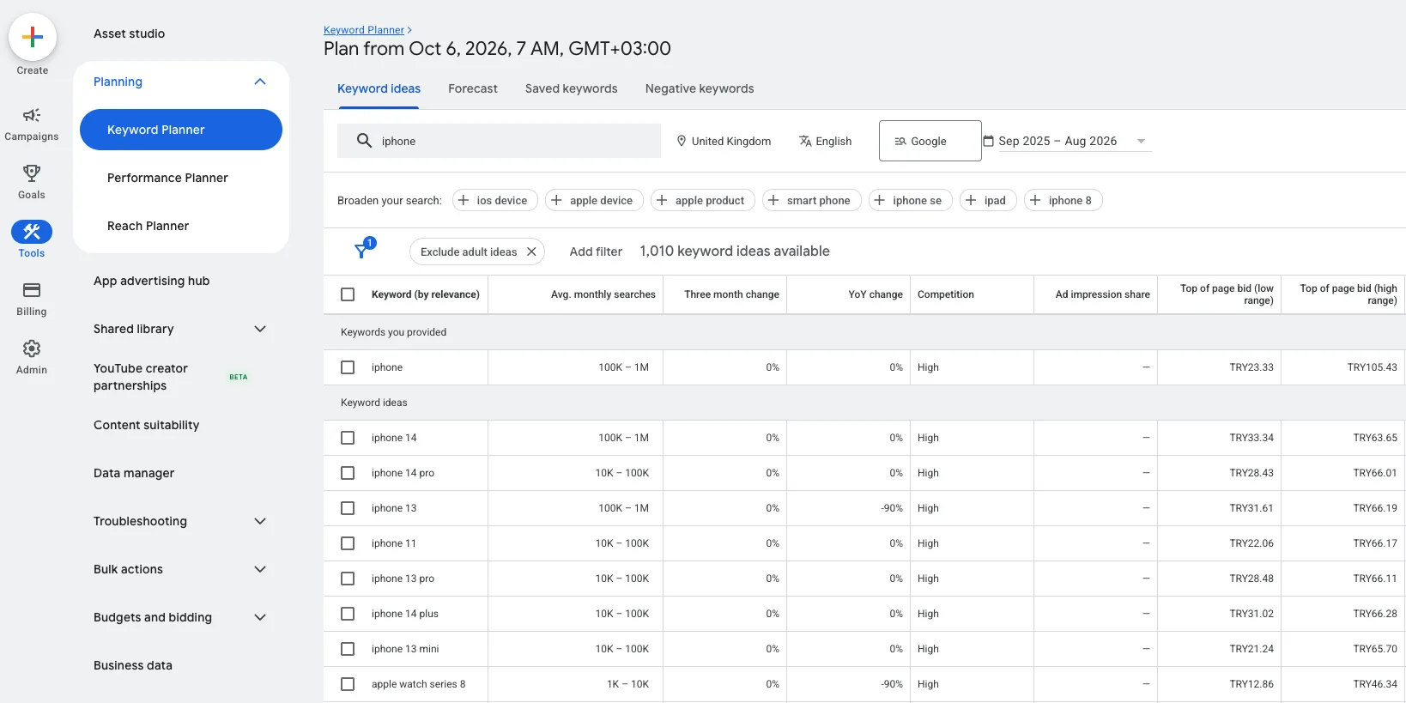Click the keyword search field
The width and height of the screenshot is (1406, 703).
pyautogui.click(x=500, y=141)
